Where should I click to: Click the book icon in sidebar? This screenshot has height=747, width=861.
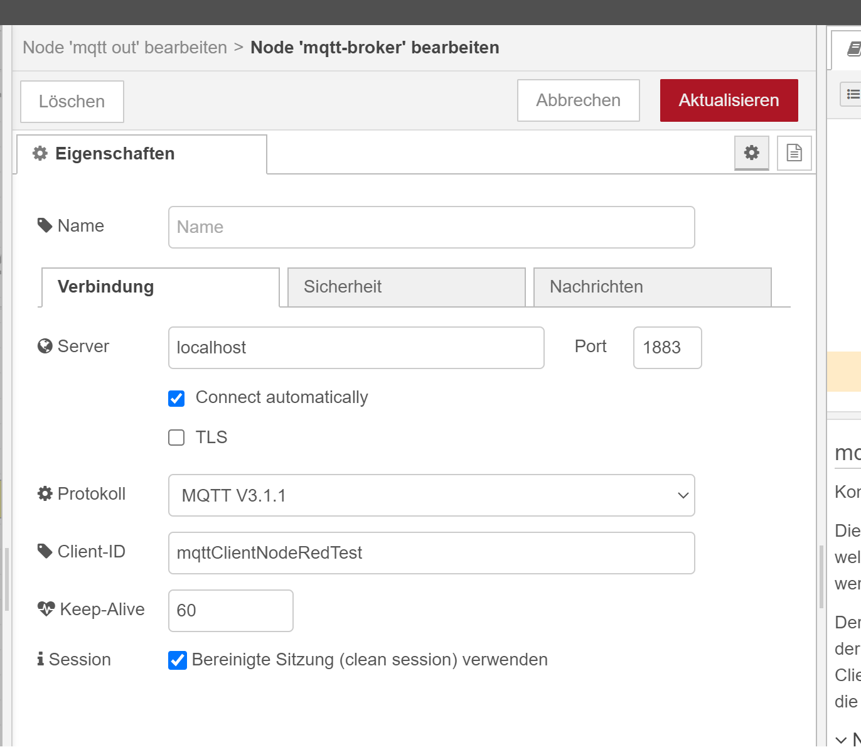(x=853, y=48)
